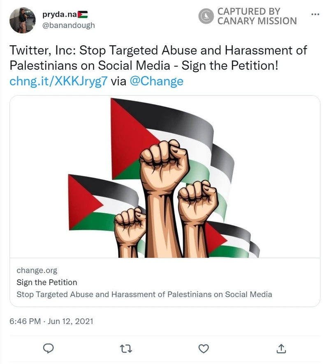
Task: Open the pryda.na profile avatar
Action: pyautogui.click(x=23, y=20)
